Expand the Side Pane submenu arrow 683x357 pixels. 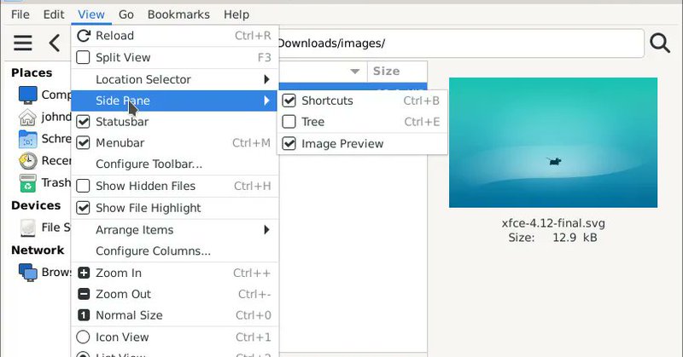266,101
